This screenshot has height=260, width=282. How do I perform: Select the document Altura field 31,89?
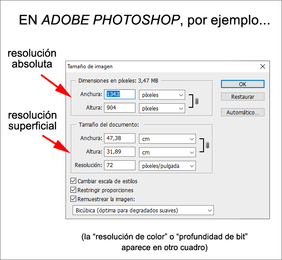pos(119,152)
